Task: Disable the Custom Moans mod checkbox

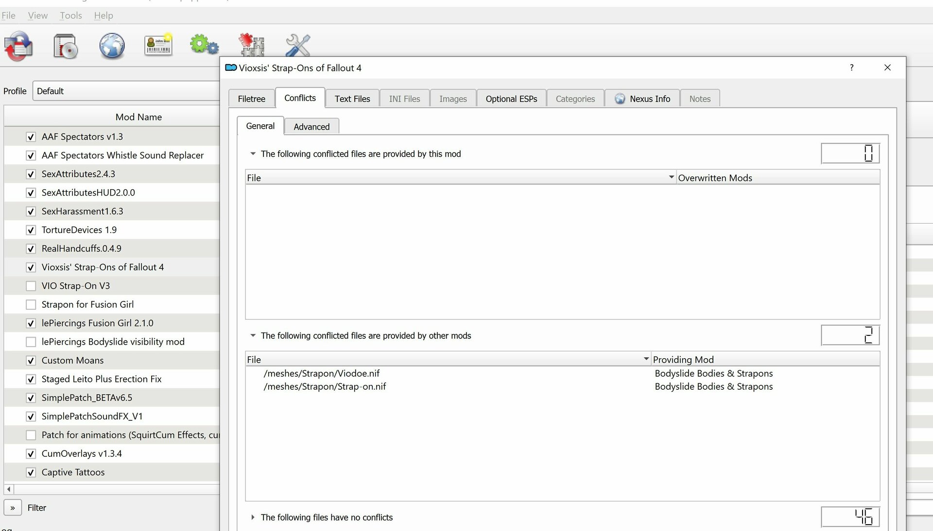Action: [x=31, y=361]
